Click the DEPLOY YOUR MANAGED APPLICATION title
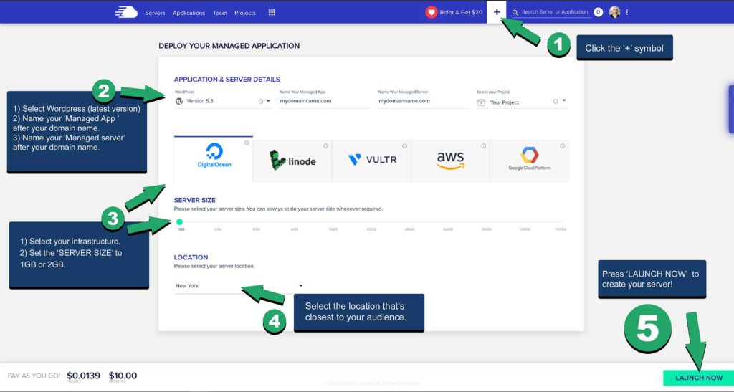 [x=229, y=46]
